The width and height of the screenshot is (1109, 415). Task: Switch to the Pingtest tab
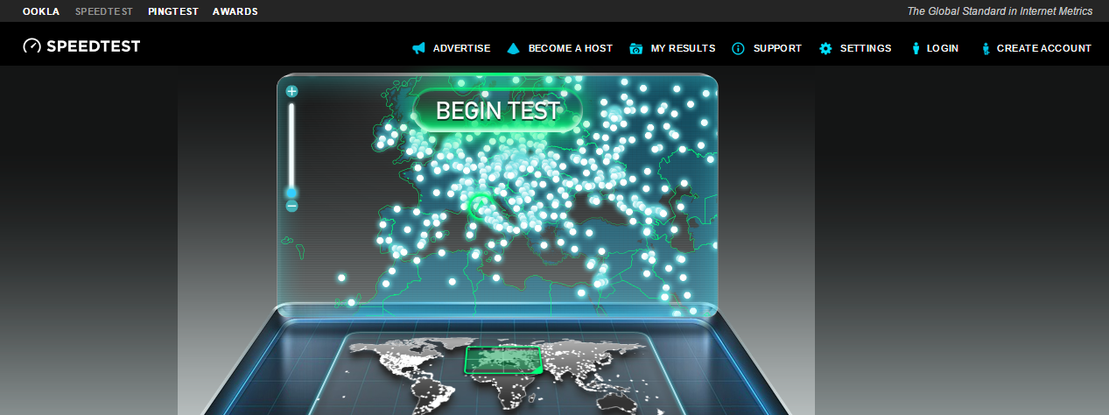[173, 11]
